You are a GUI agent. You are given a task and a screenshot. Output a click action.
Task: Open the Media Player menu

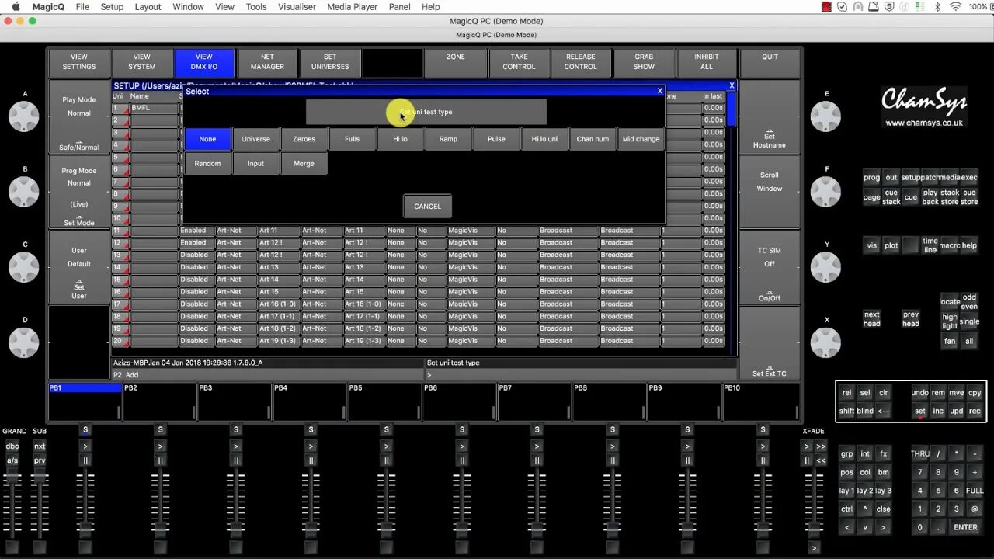[x=353, y=7]
